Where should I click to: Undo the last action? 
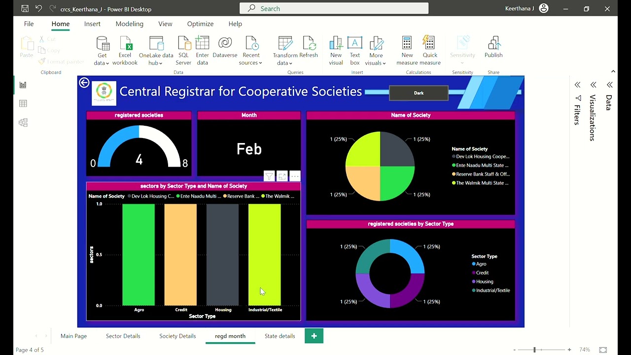pos(38,9)
